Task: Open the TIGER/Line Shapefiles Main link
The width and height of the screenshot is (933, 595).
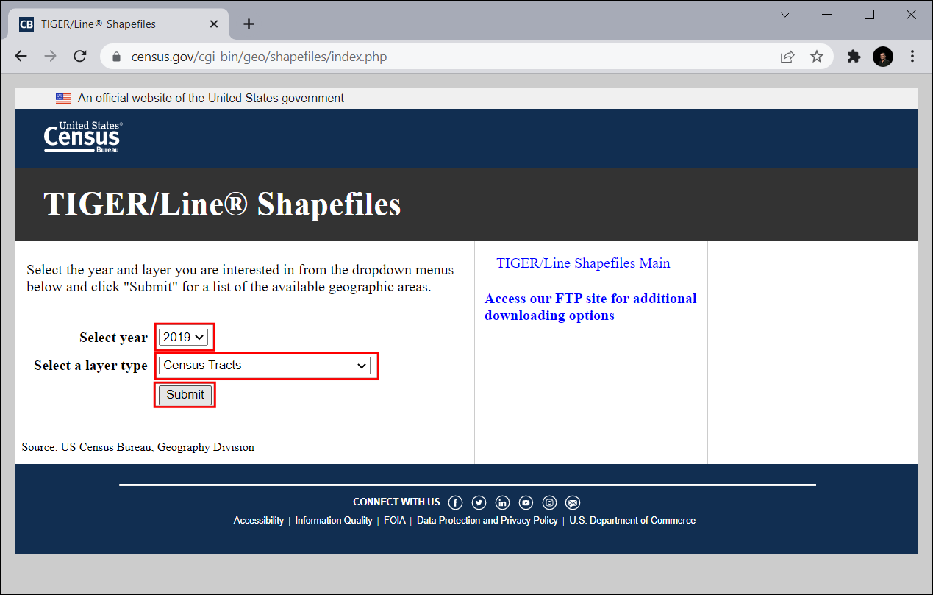Action: click(583, 263)
